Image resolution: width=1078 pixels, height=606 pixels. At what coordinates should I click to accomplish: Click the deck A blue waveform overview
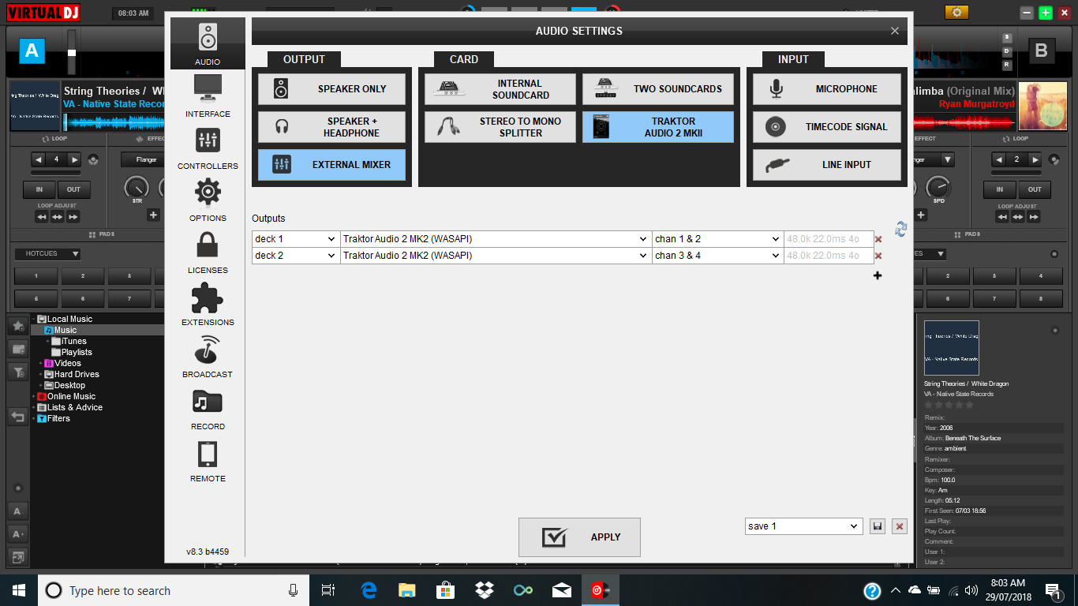(x=115, y=122)
